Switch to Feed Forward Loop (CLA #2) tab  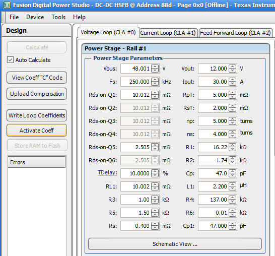click(x=235, y=33)
